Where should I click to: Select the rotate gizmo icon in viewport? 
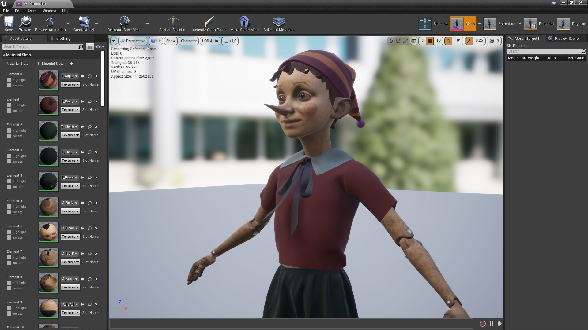[x=398, y=41]
